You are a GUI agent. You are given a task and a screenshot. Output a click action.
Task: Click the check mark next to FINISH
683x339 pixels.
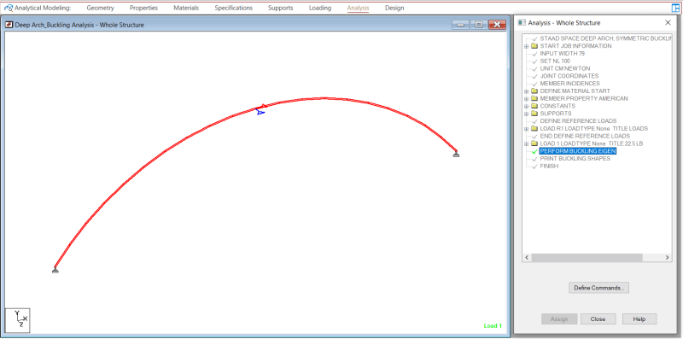(534, 167)
